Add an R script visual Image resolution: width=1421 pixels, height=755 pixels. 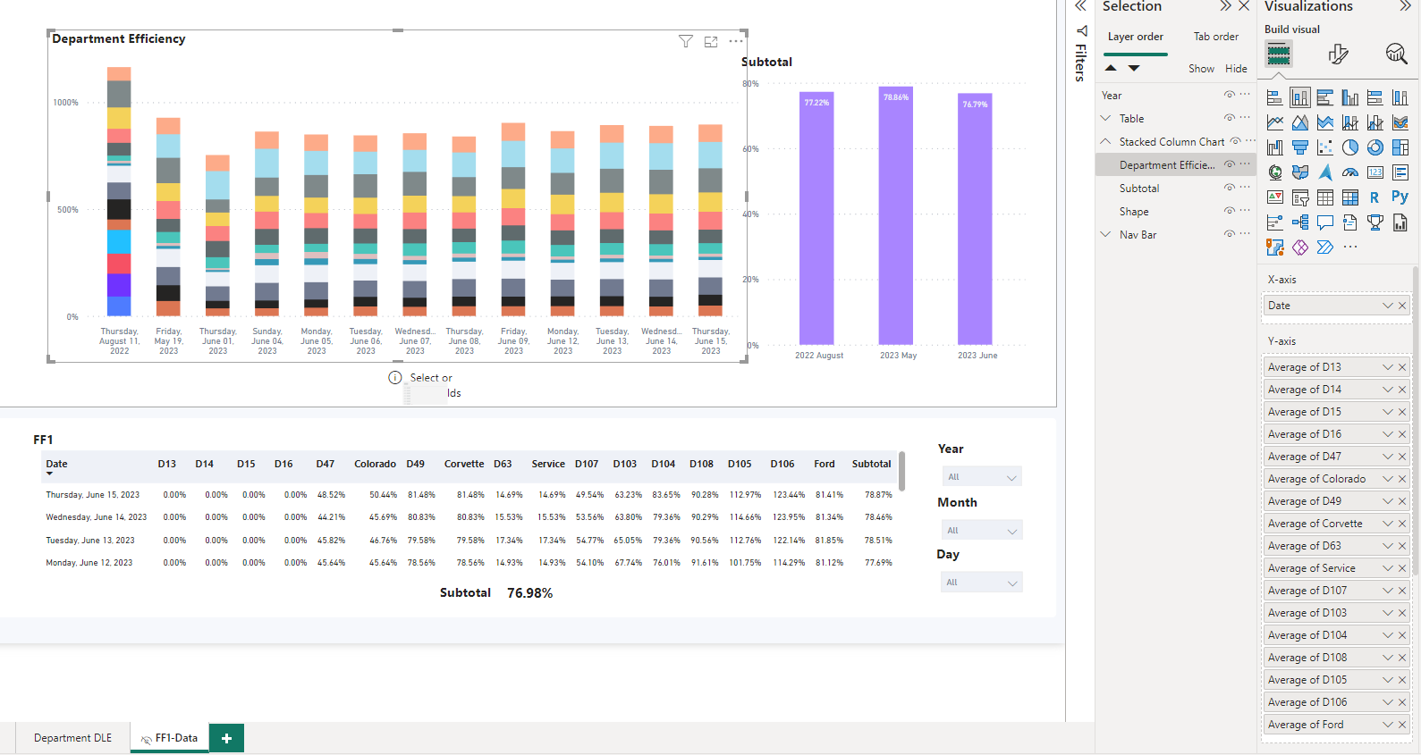(x=1374, y=197)
